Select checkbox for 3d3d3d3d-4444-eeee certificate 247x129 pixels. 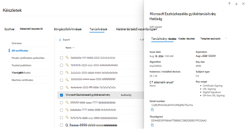point(61,80)
